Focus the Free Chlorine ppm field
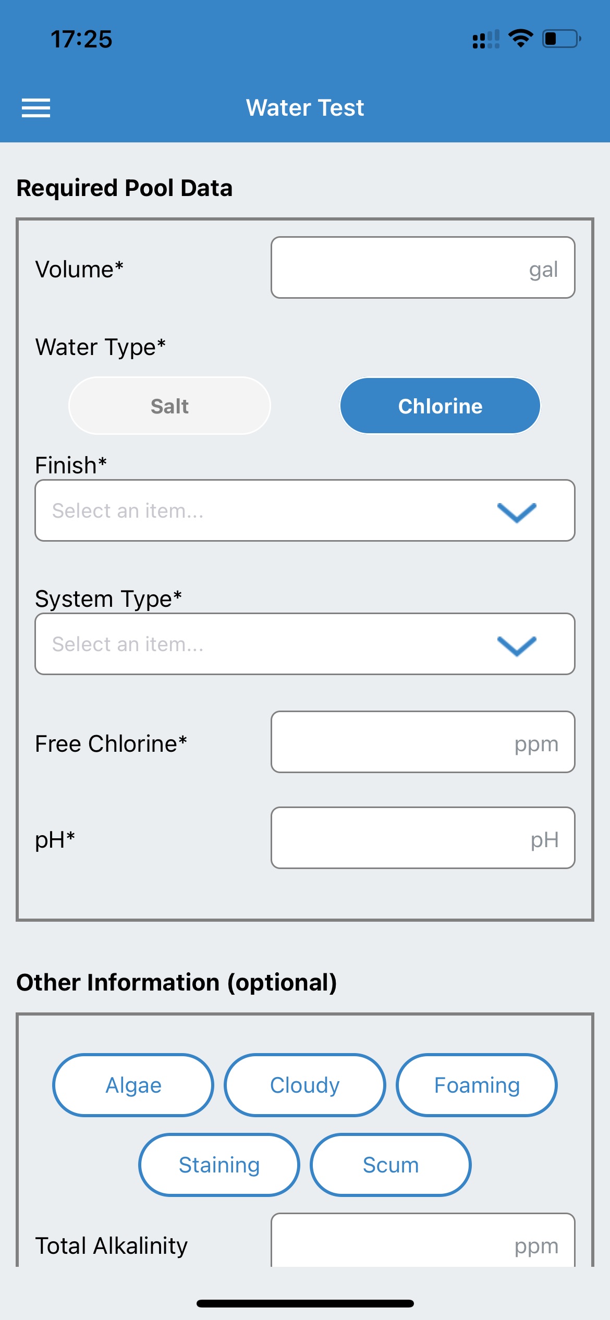Screen dimensions: 610x1320 [x=423, y=742]
